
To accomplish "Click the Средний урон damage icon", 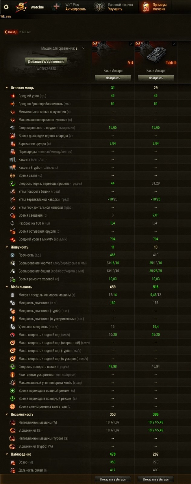I will (x=13, y=95).
